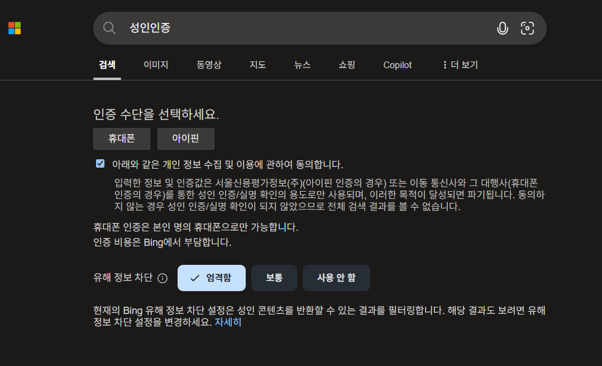
Task: Open the Copilot tab
Action: click(x=398, y=65)
